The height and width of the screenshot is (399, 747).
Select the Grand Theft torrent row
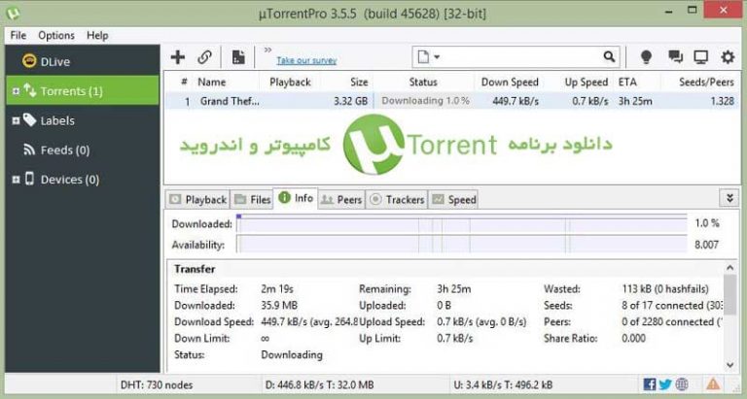coord(452,101)
